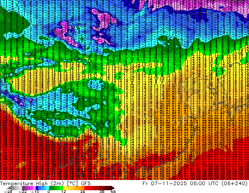The image size is (249, 193).
Task: Click the 'Fr 07-11-2025 06:00 UTC (06+240)' timestamp
Action: [x=195, y=184]
